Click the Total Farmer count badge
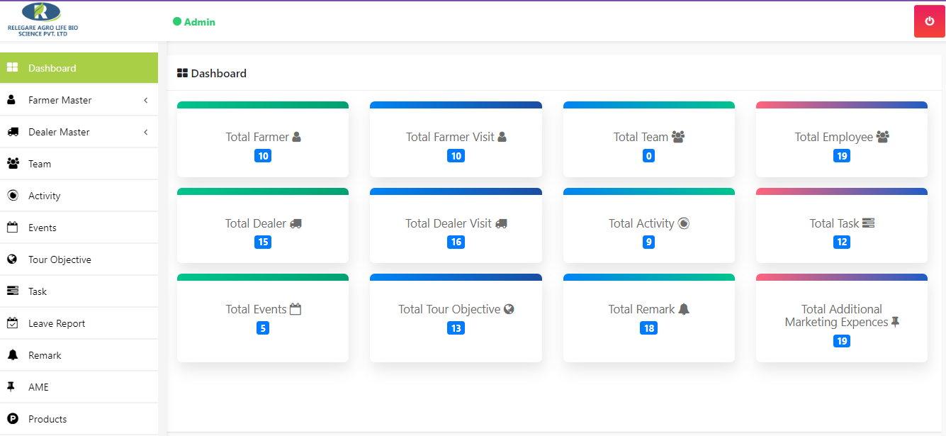Image resolution: width=946 pixels, height=436 pixels. click(263, 156)
